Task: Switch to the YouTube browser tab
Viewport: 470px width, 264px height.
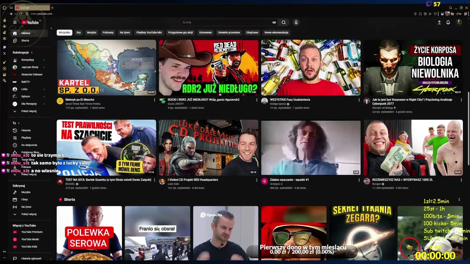Action: pos(32,8)
